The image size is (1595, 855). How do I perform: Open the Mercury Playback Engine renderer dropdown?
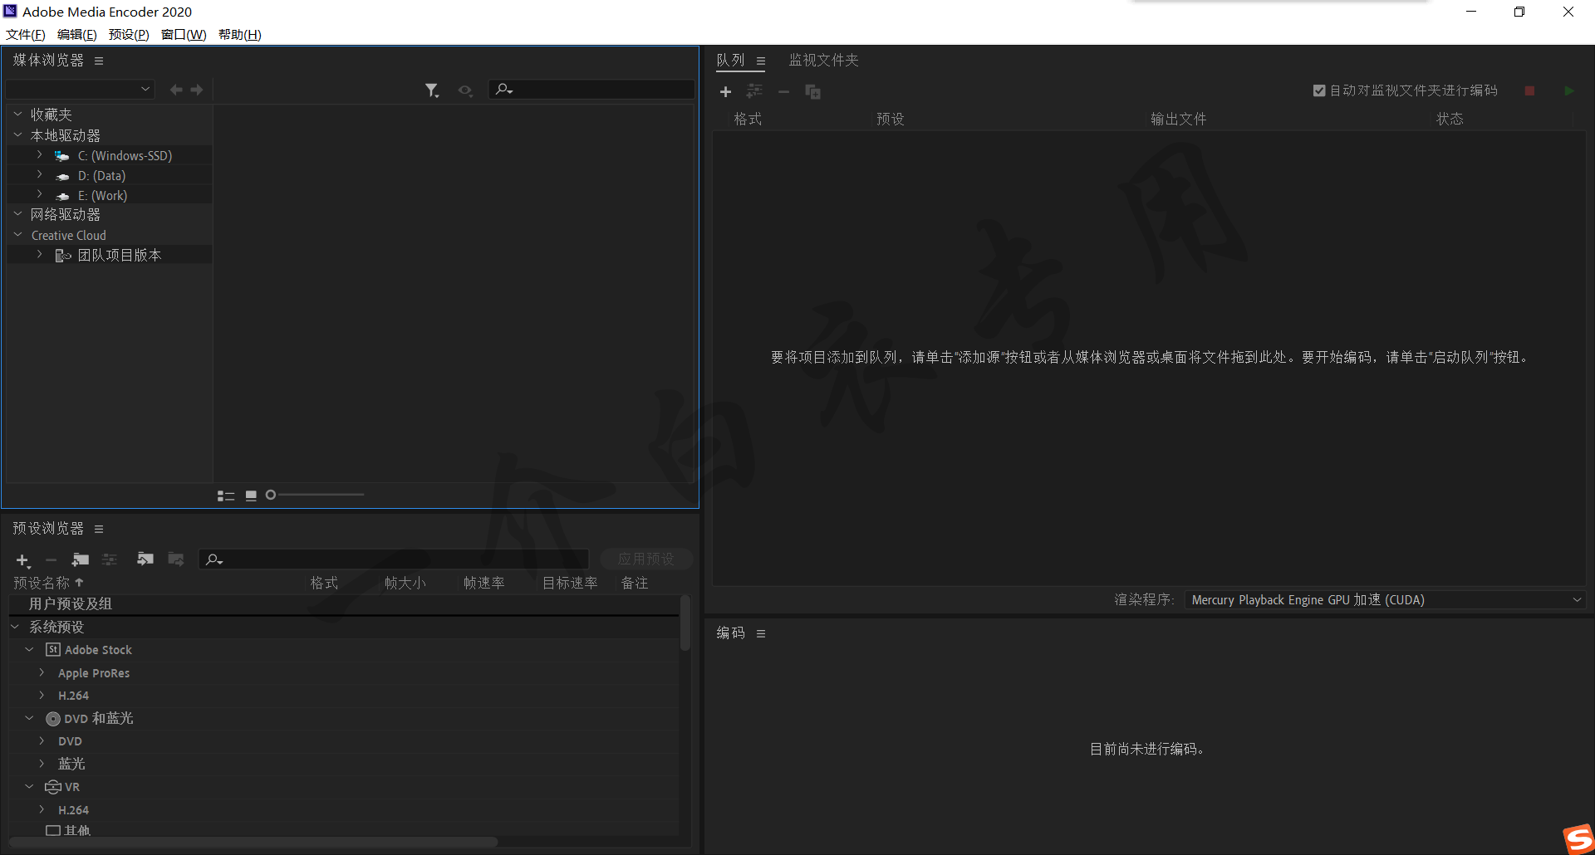coord(1384,599)
